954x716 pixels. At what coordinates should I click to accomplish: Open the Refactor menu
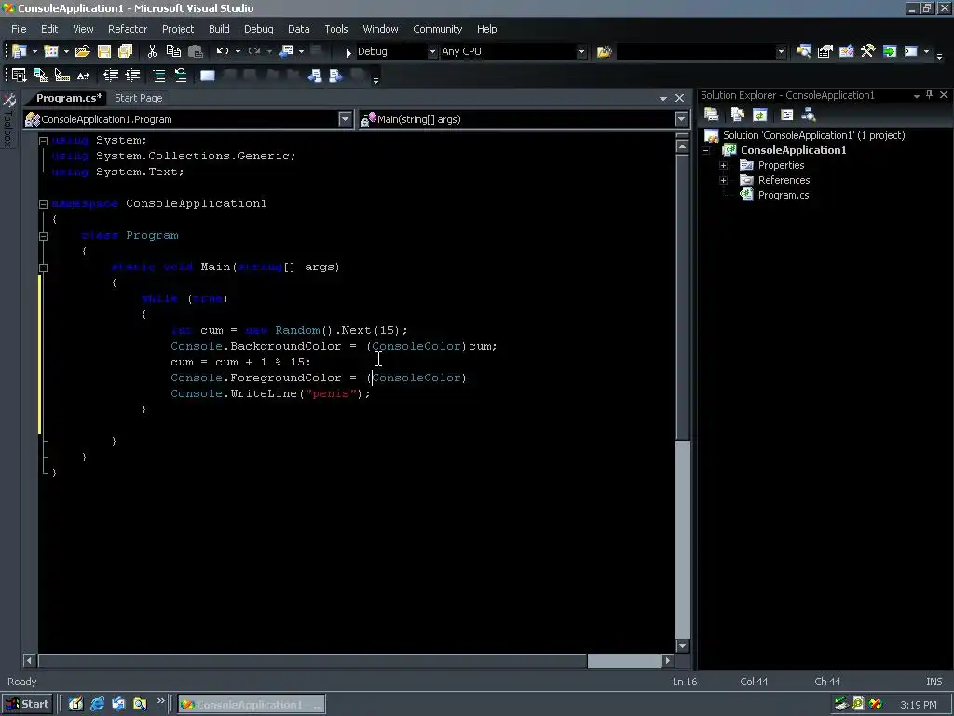pos(128,29)
